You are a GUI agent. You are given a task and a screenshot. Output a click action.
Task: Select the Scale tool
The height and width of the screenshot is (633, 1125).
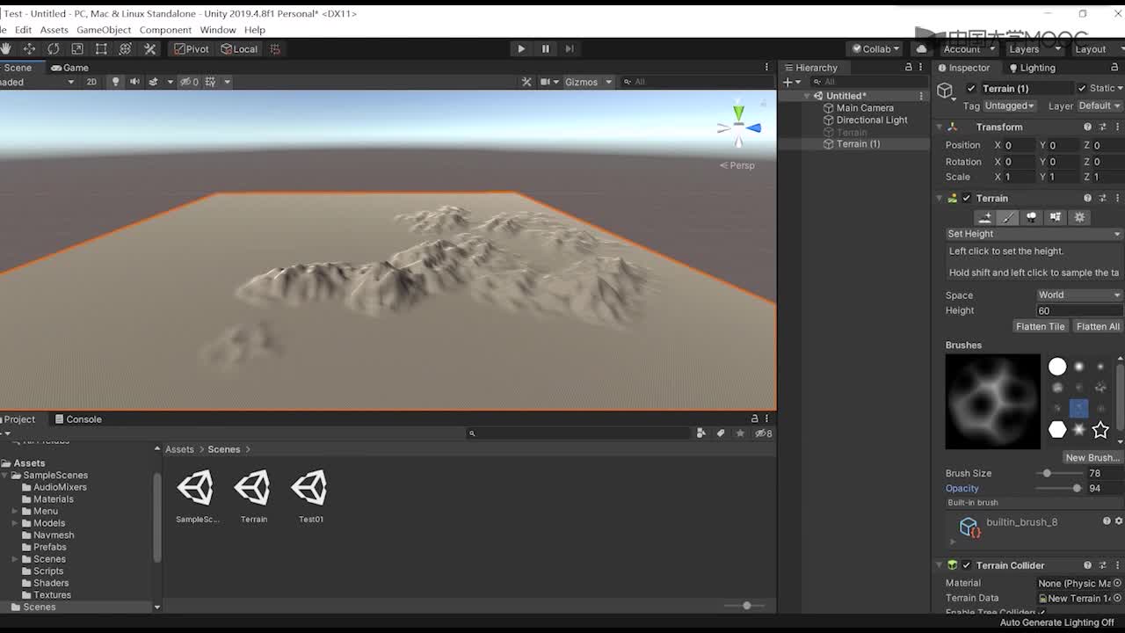(x=77, y=49)
